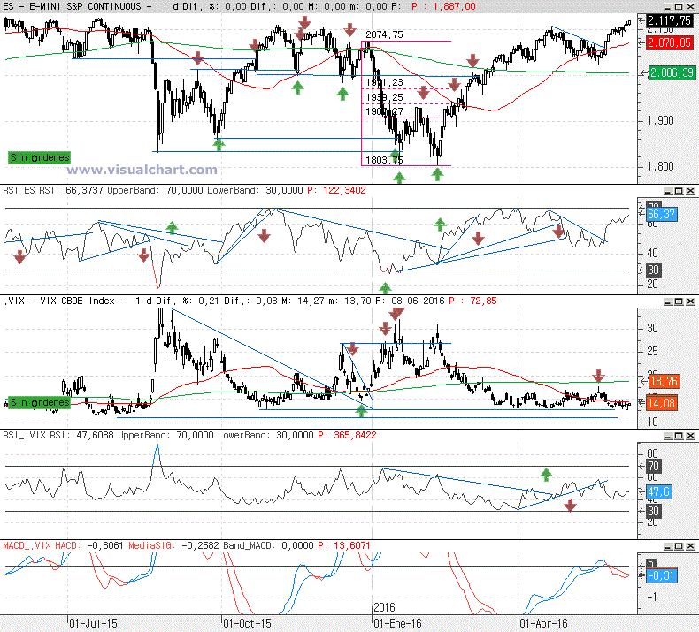This screenshot has width=699, height=632.
Task: Click the '.VIX - VIX CBOE Index' title text
Action: 60,301
